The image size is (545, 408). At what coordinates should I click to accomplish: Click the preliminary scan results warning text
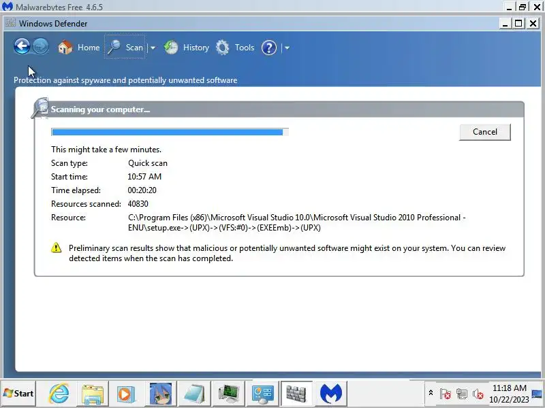point(287,253)
